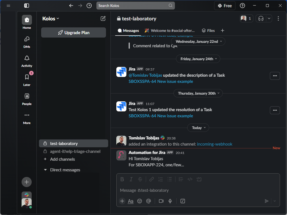Screen dimensions: 287x215
Task: Toggle code block formatting
Action: (199, 179)
